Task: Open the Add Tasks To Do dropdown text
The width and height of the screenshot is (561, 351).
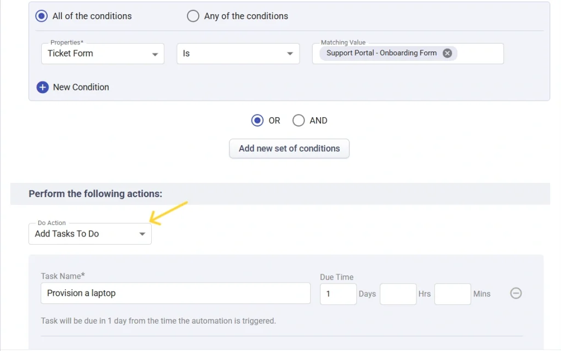Action: tap(67, 234)
